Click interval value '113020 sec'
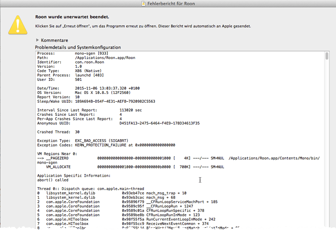 (131, 110)
